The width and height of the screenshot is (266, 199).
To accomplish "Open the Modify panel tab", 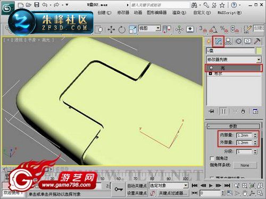I will tap(218, 42).
